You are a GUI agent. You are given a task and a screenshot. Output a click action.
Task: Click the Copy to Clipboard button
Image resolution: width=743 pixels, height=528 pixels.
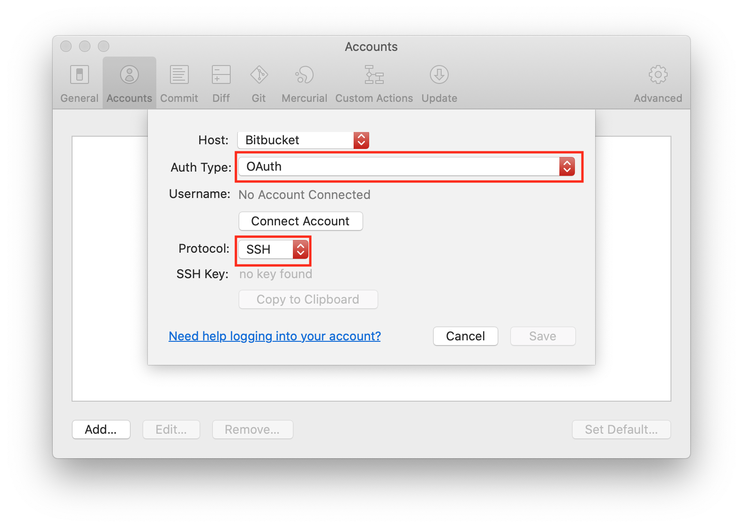pos(308,299)
